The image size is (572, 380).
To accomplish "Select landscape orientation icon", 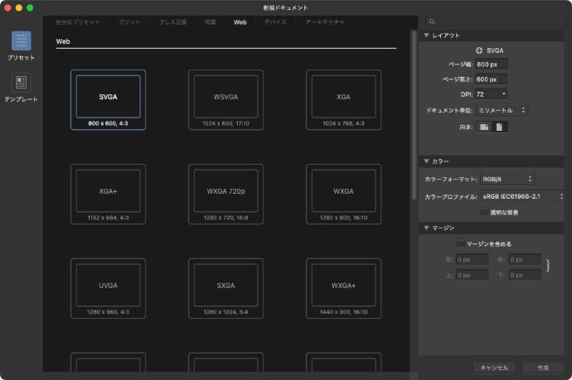I will 484,127.
